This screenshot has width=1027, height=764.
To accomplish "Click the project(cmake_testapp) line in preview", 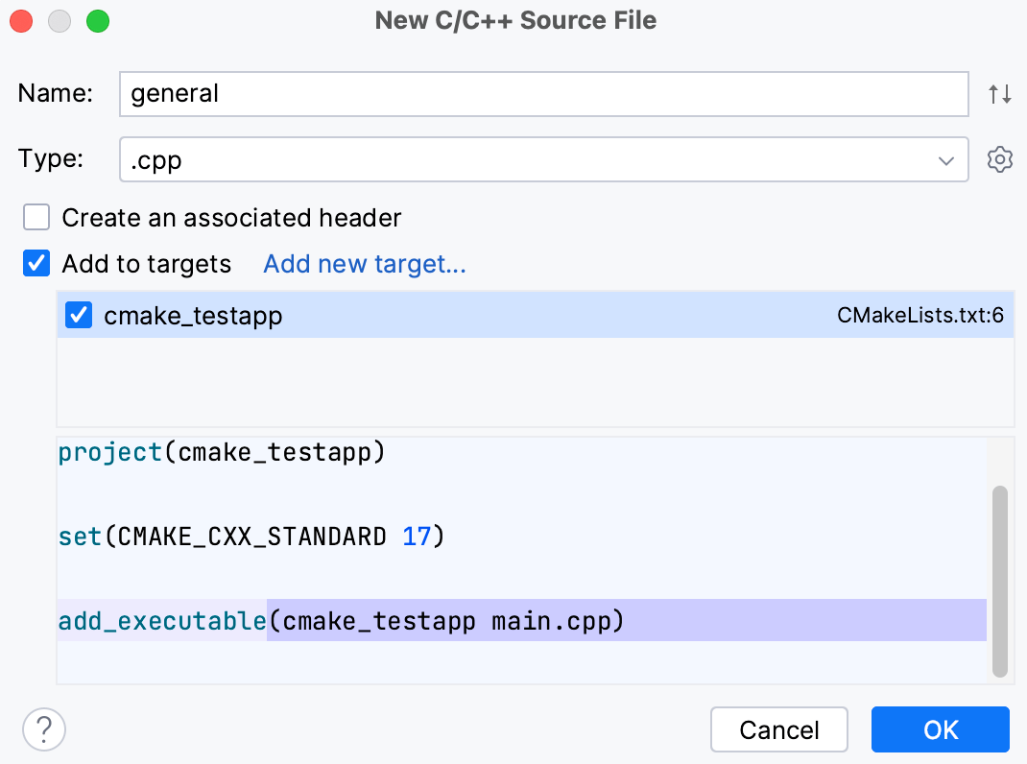I will click(x=221, y=451).
